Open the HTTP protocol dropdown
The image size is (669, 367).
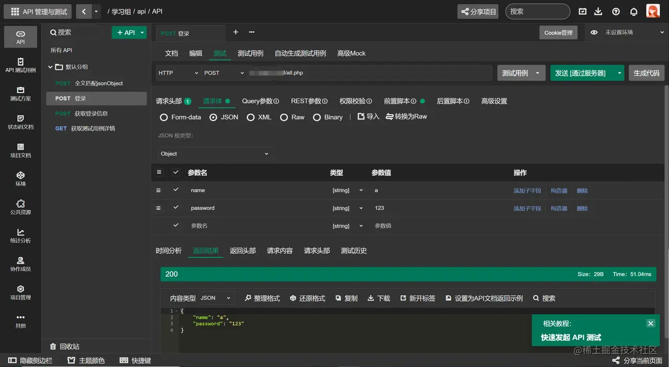click(x=178, y=73)
